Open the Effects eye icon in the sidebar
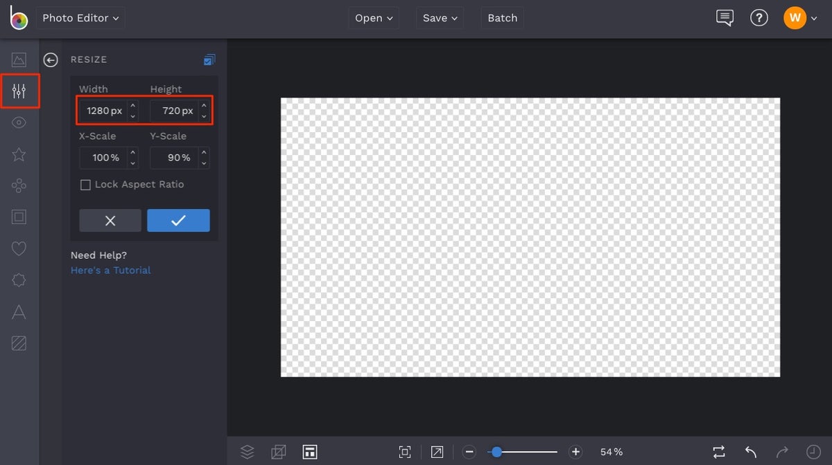Screen dimensions: 832x465 tap(19, 122)
